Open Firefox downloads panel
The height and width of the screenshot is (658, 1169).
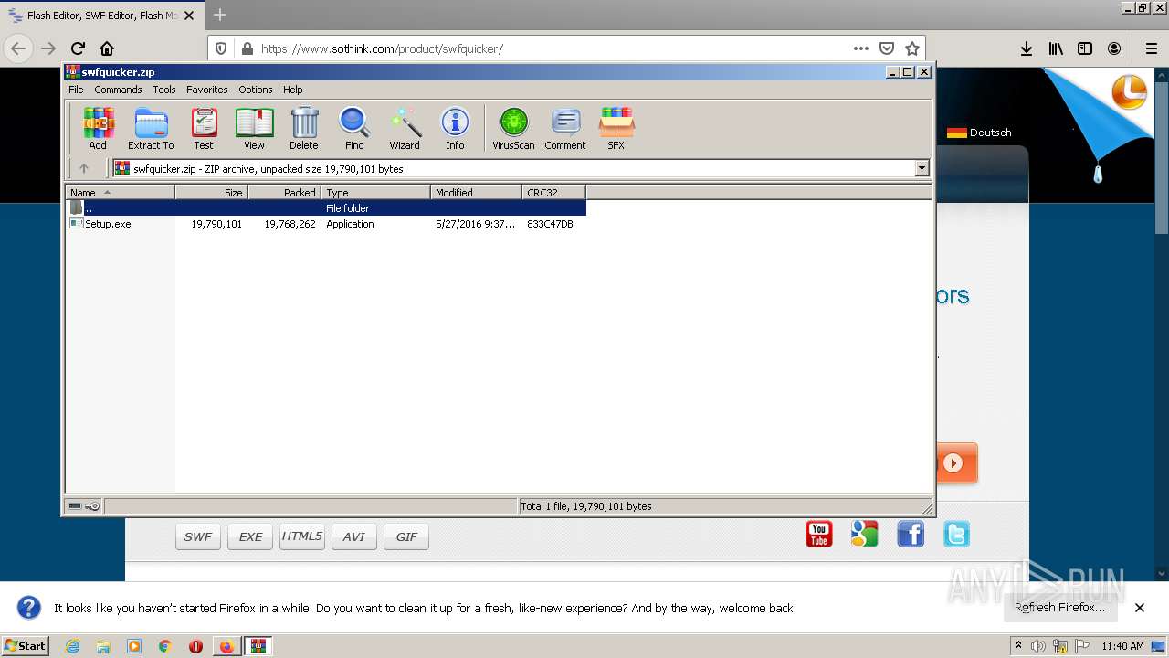pos(1027,48)
